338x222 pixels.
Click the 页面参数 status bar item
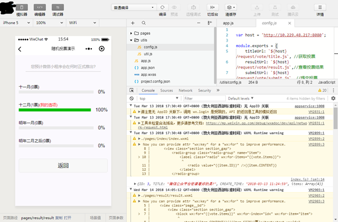pyautogui.click(x=116, y=218)
